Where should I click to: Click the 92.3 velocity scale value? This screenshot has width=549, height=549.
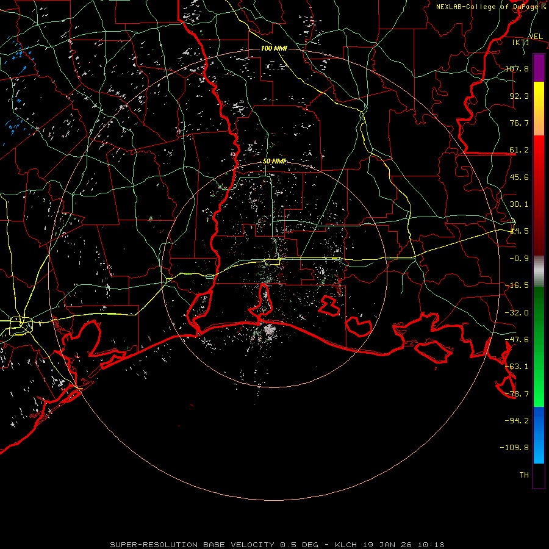519,96
